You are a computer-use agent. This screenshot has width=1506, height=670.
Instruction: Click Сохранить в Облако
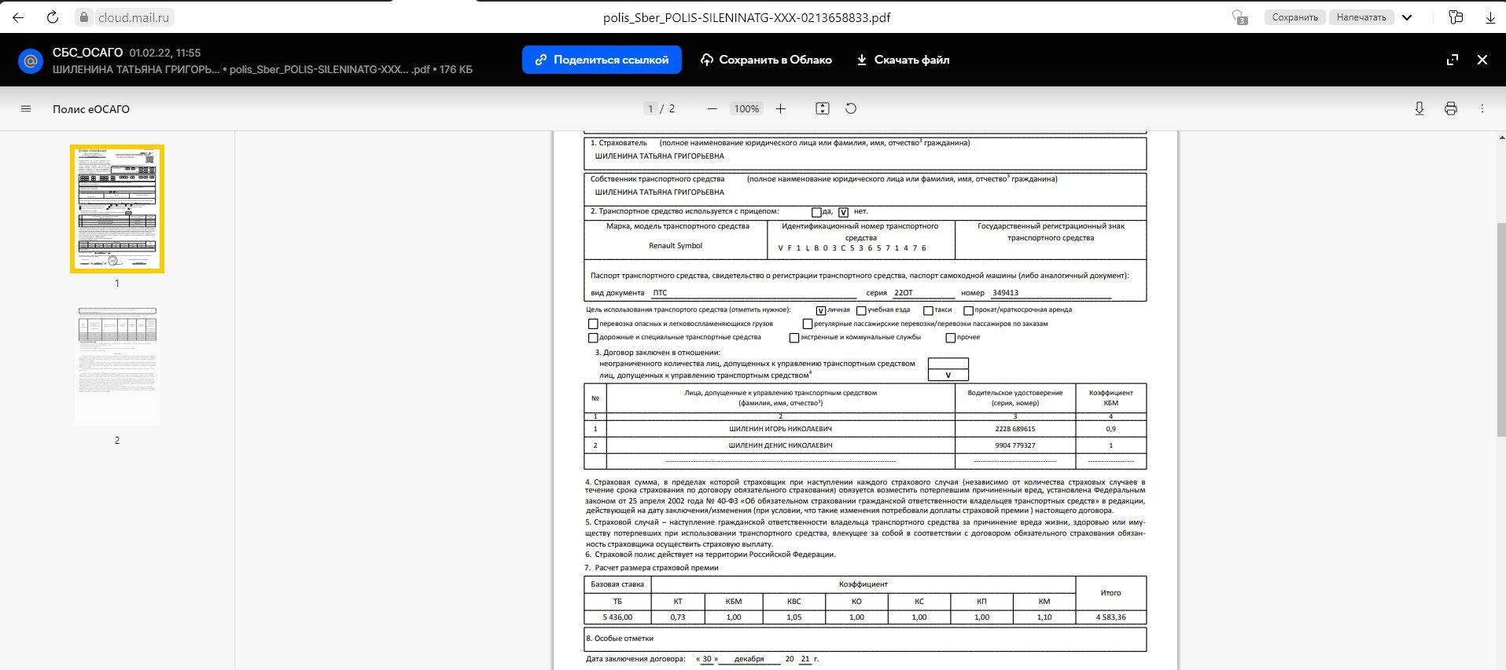point(766,60)
